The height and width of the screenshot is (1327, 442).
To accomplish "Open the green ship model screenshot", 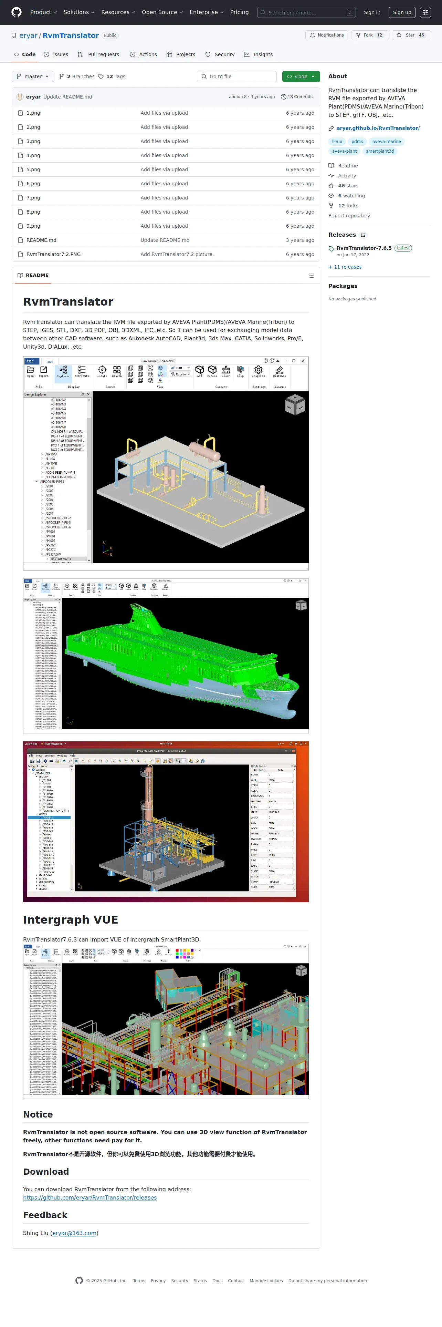I will (166, 656).
